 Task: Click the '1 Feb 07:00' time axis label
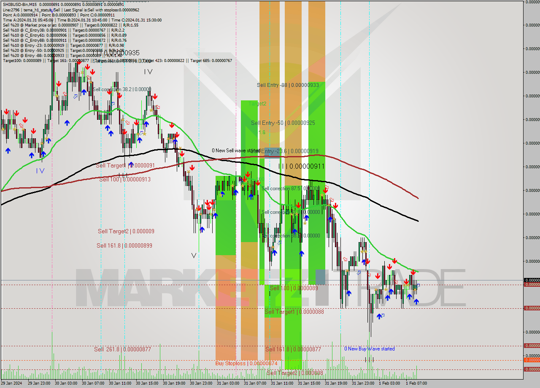point(416,383)
